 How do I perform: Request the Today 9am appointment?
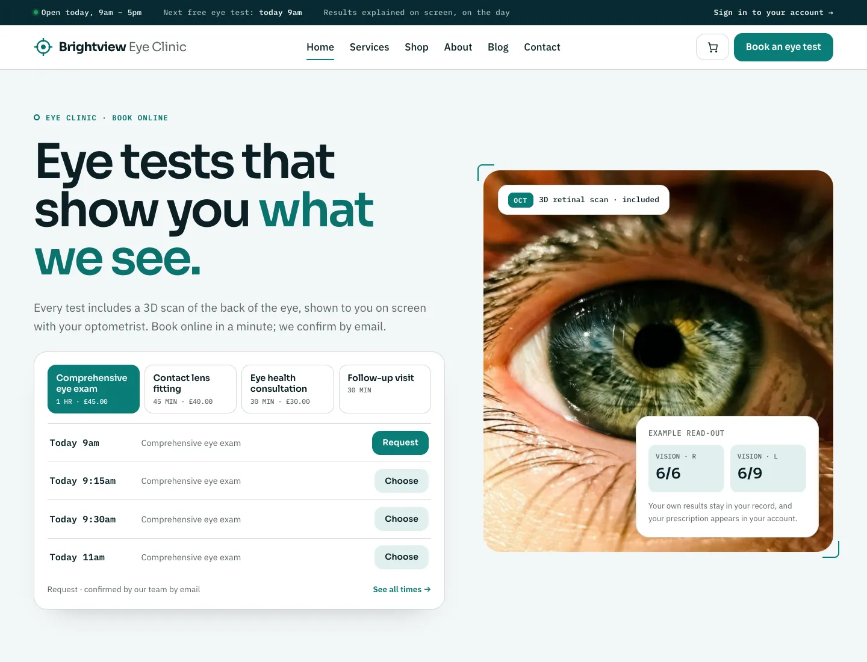[400, 443]
